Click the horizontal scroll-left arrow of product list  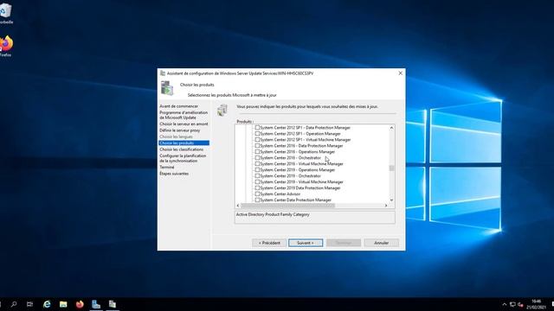(x=238, y=206)
